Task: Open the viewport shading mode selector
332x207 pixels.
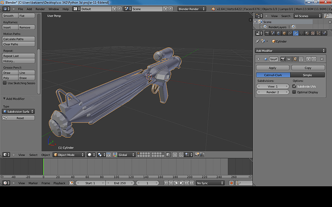Action: [91, 155]
